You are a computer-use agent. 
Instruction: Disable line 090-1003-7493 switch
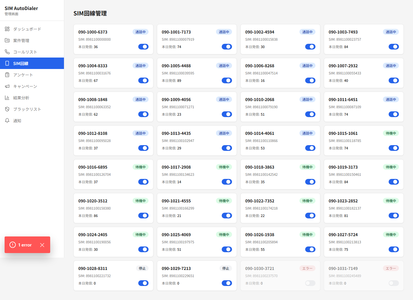pos(394,47)
